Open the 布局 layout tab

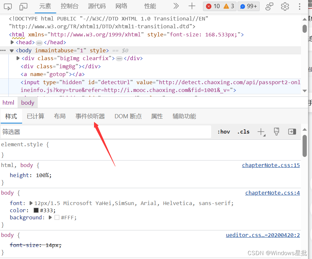tap(60, 116)
